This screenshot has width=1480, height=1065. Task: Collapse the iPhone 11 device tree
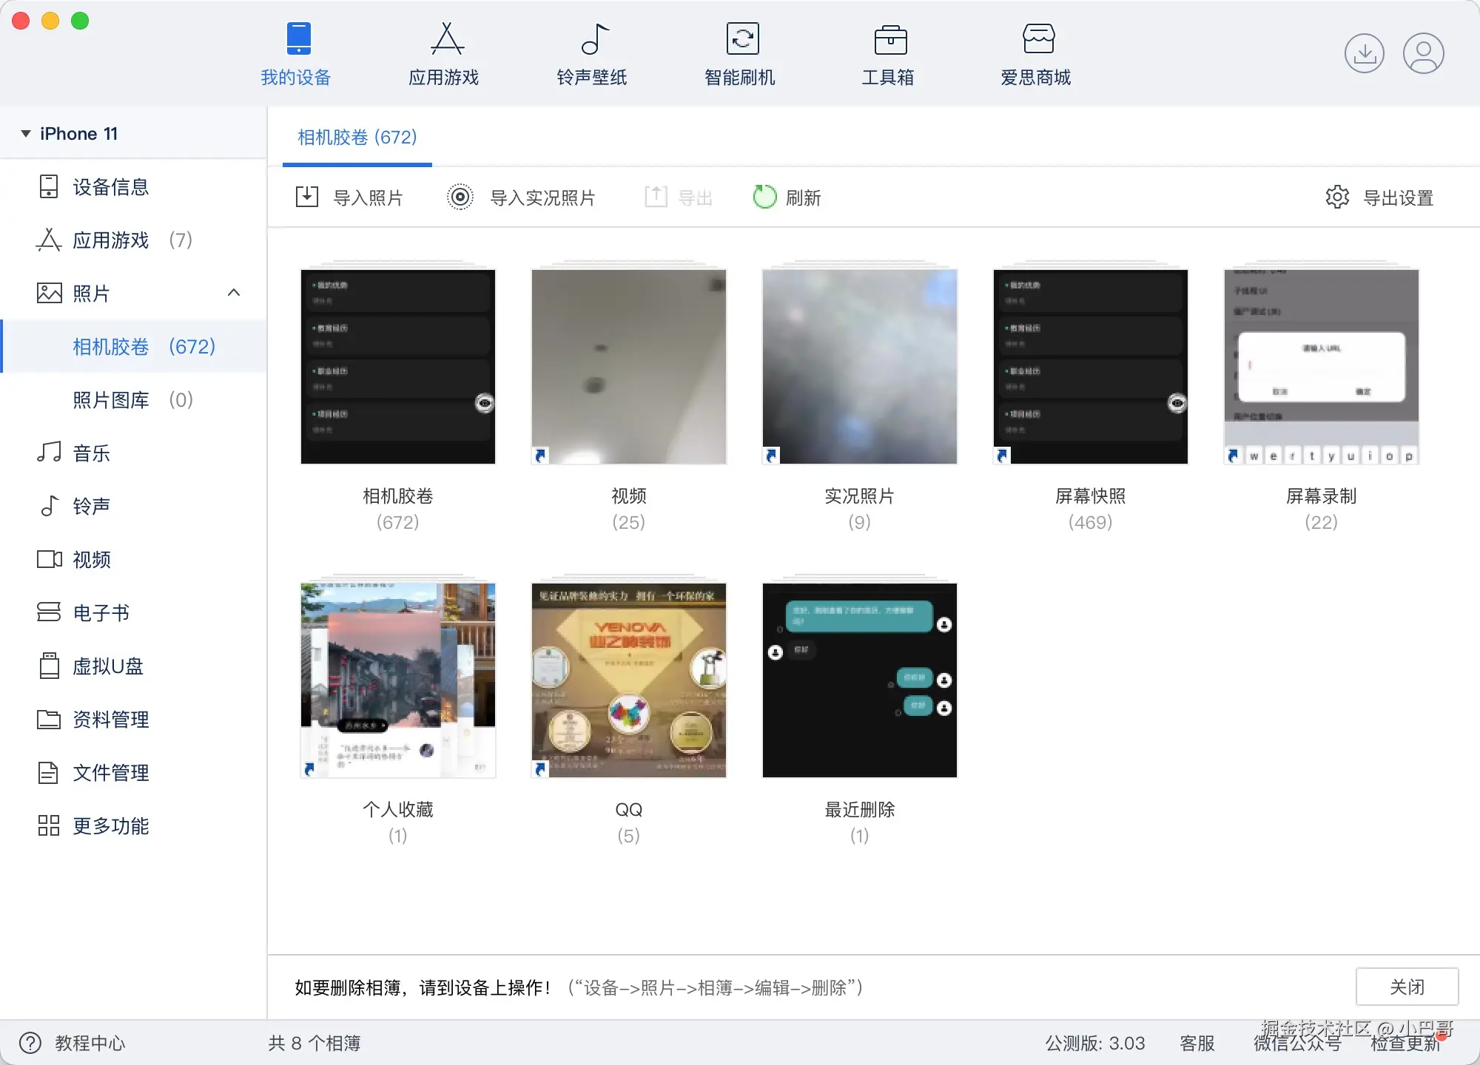pyautogui.click(x=26, y=134)
